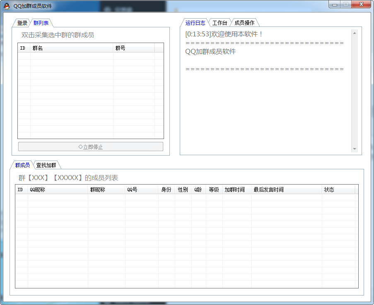Click the 立即停止 button
Image resolution: width=374 pixels, height=305 pixels.
91,147
